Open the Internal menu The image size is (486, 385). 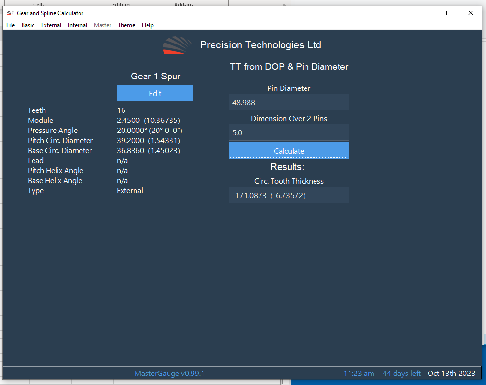tap(77, 25)
